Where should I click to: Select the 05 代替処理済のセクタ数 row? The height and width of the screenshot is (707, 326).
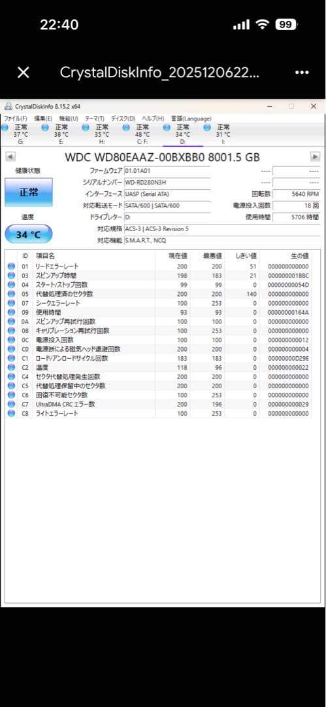click(x=159, y=294)
